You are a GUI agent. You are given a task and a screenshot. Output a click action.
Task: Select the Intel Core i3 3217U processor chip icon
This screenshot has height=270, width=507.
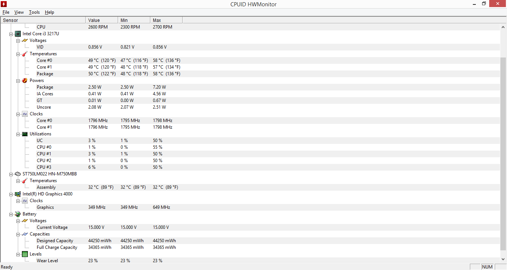pos(18,34)
